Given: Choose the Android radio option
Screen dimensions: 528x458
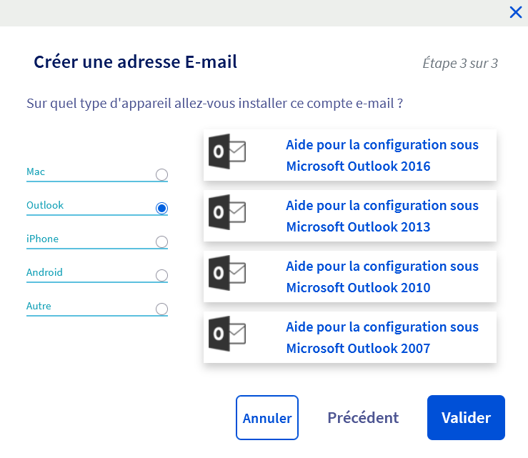Looking at the screenshot, I should (161, 275).
